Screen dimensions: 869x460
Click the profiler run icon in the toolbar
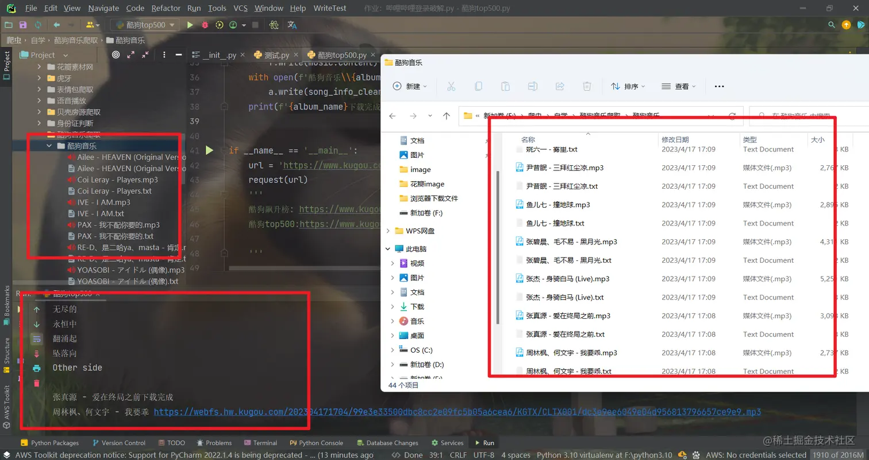233,25
